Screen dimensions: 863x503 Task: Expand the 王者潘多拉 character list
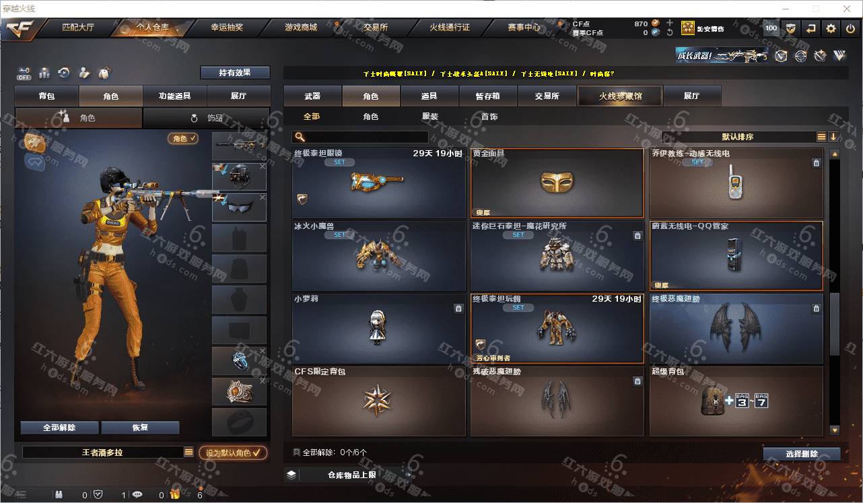pyautogui.click(x=188, y=452)
